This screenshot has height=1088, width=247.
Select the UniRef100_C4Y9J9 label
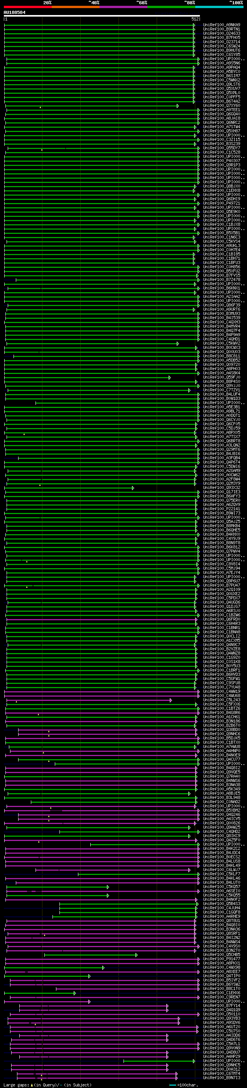pyautogui.click(x=221, y=538)
